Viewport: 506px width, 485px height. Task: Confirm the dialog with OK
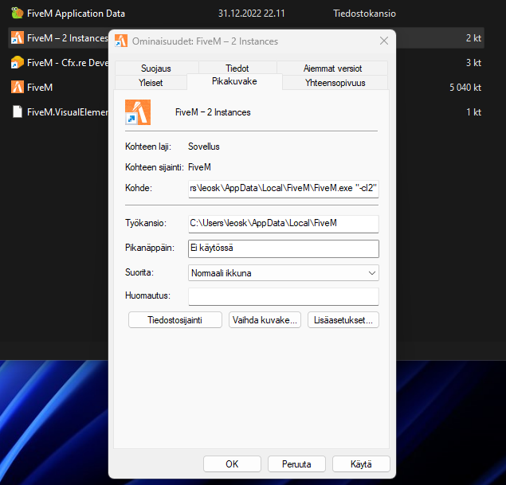click(x=232, y=463)
